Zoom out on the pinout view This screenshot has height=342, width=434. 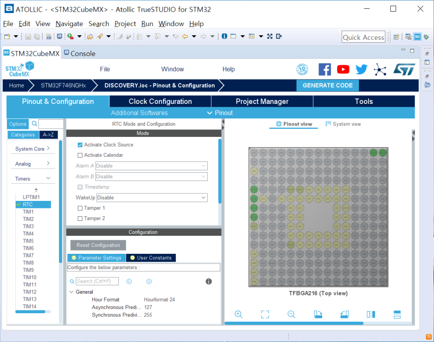(291, 314)
